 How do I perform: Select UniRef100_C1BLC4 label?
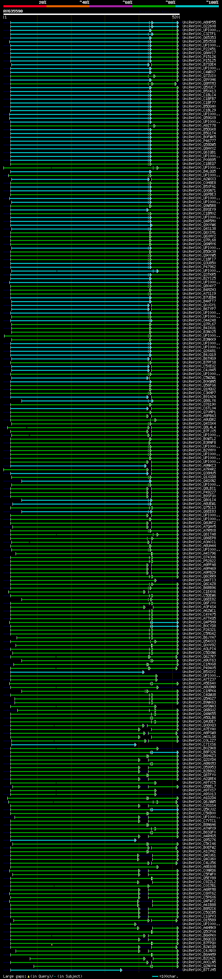(199, 95)
